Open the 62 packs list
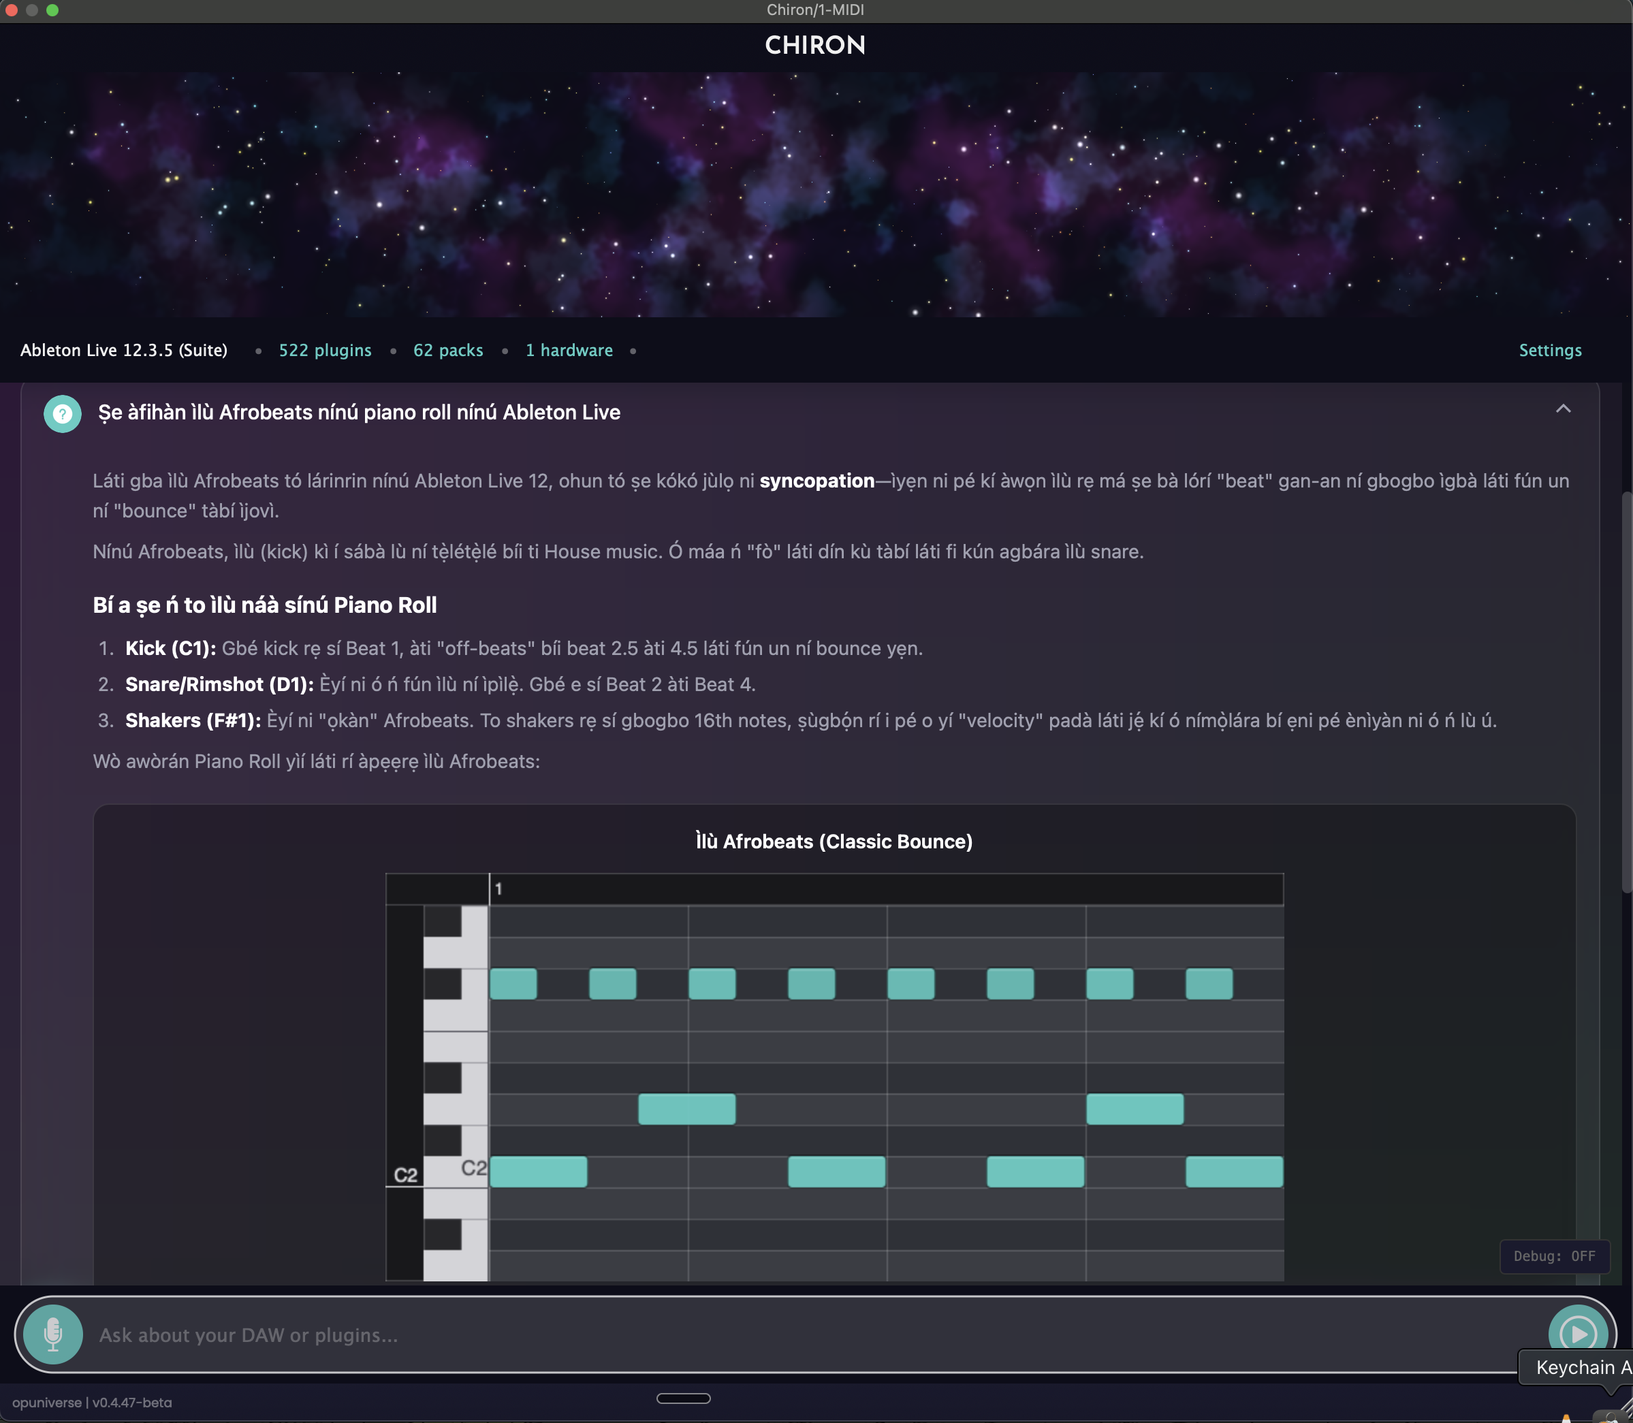Viewport: 1633px width, 1423px height. pos(448,350)
